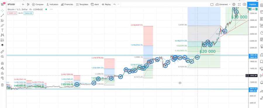This screenshot has height=108, width=263.
Task: Click the 0.618(23731.57) fib label
Action: [181, 41]
